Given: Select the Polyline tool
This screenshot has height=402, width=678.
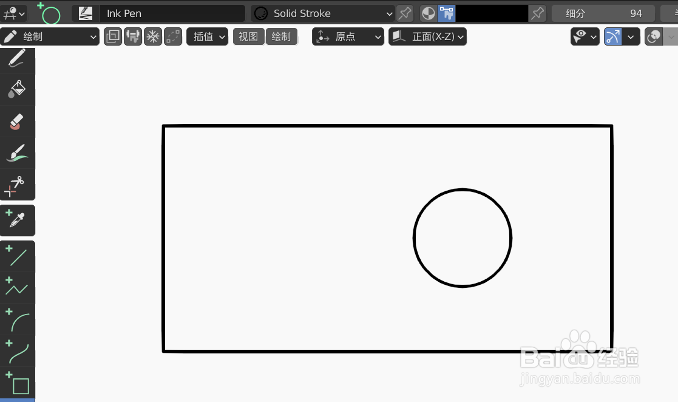Looking at the screenshot, I should pyautogui.click(x=17, y=288).
